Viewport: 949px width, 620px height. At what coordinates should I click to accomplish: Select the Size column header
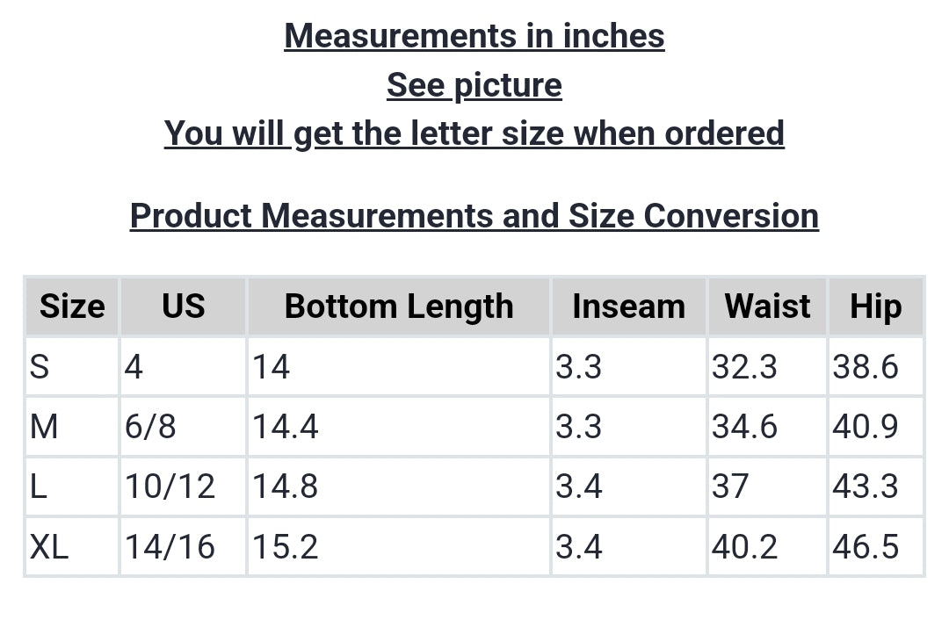click(72, 306)
